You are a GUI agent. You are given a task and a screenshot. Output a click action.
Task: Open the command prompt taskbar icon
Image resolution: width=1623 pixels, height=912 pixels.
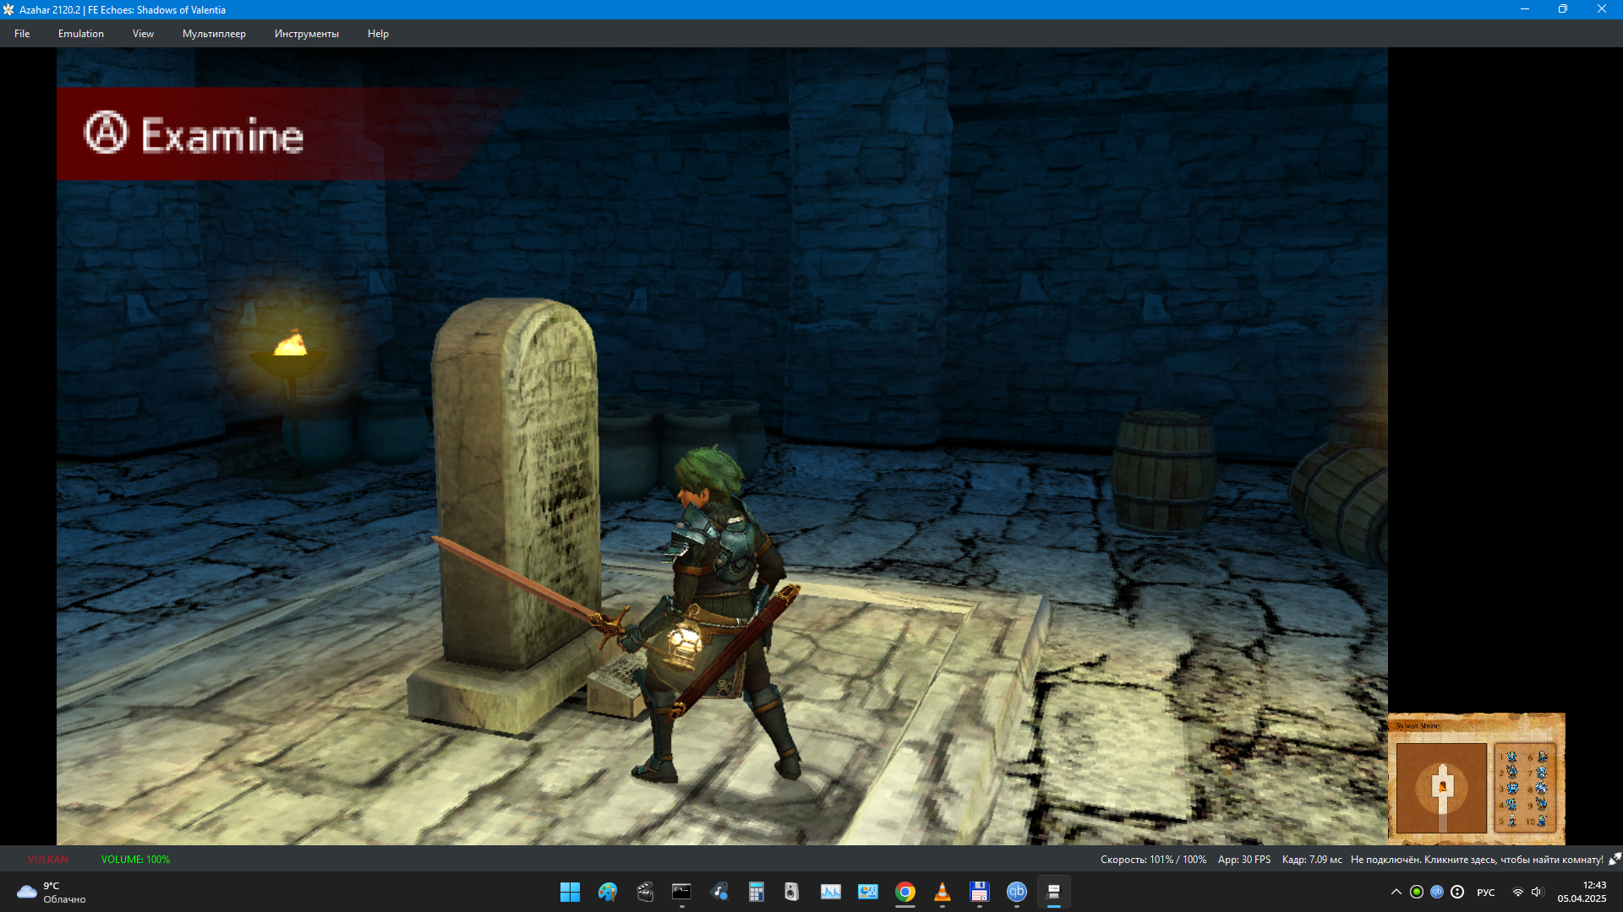coord(681,892)
